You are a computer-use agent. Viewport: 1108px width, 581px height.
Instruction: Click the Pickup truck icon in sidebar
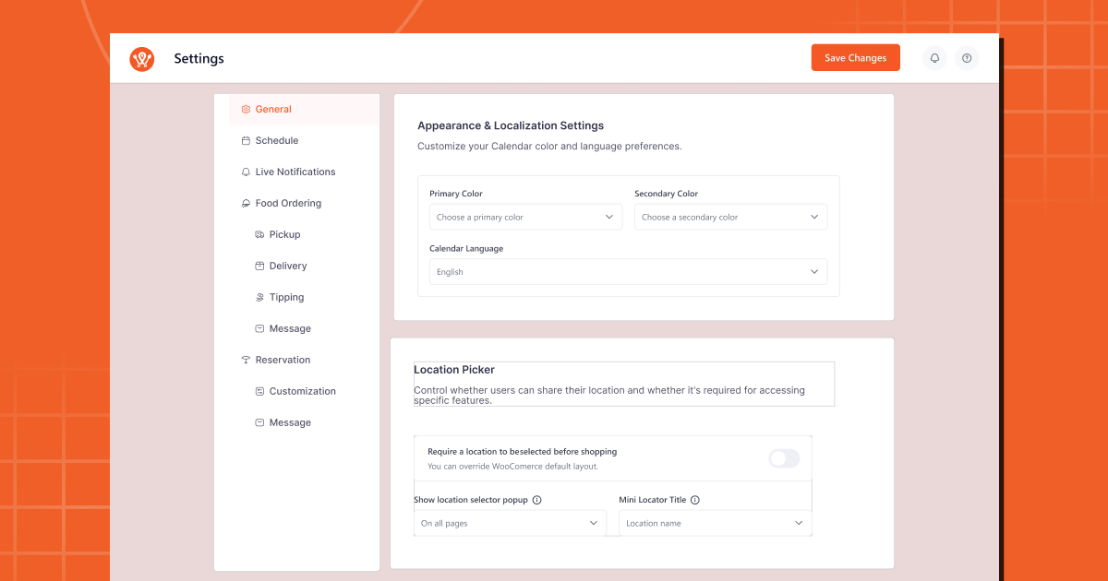point(259,235)
